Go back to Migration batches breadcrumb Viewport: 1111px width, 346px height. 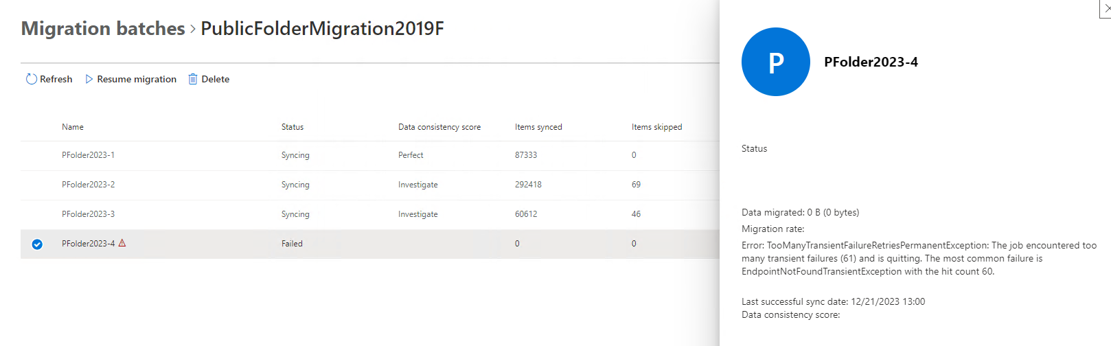pos(103,29)
